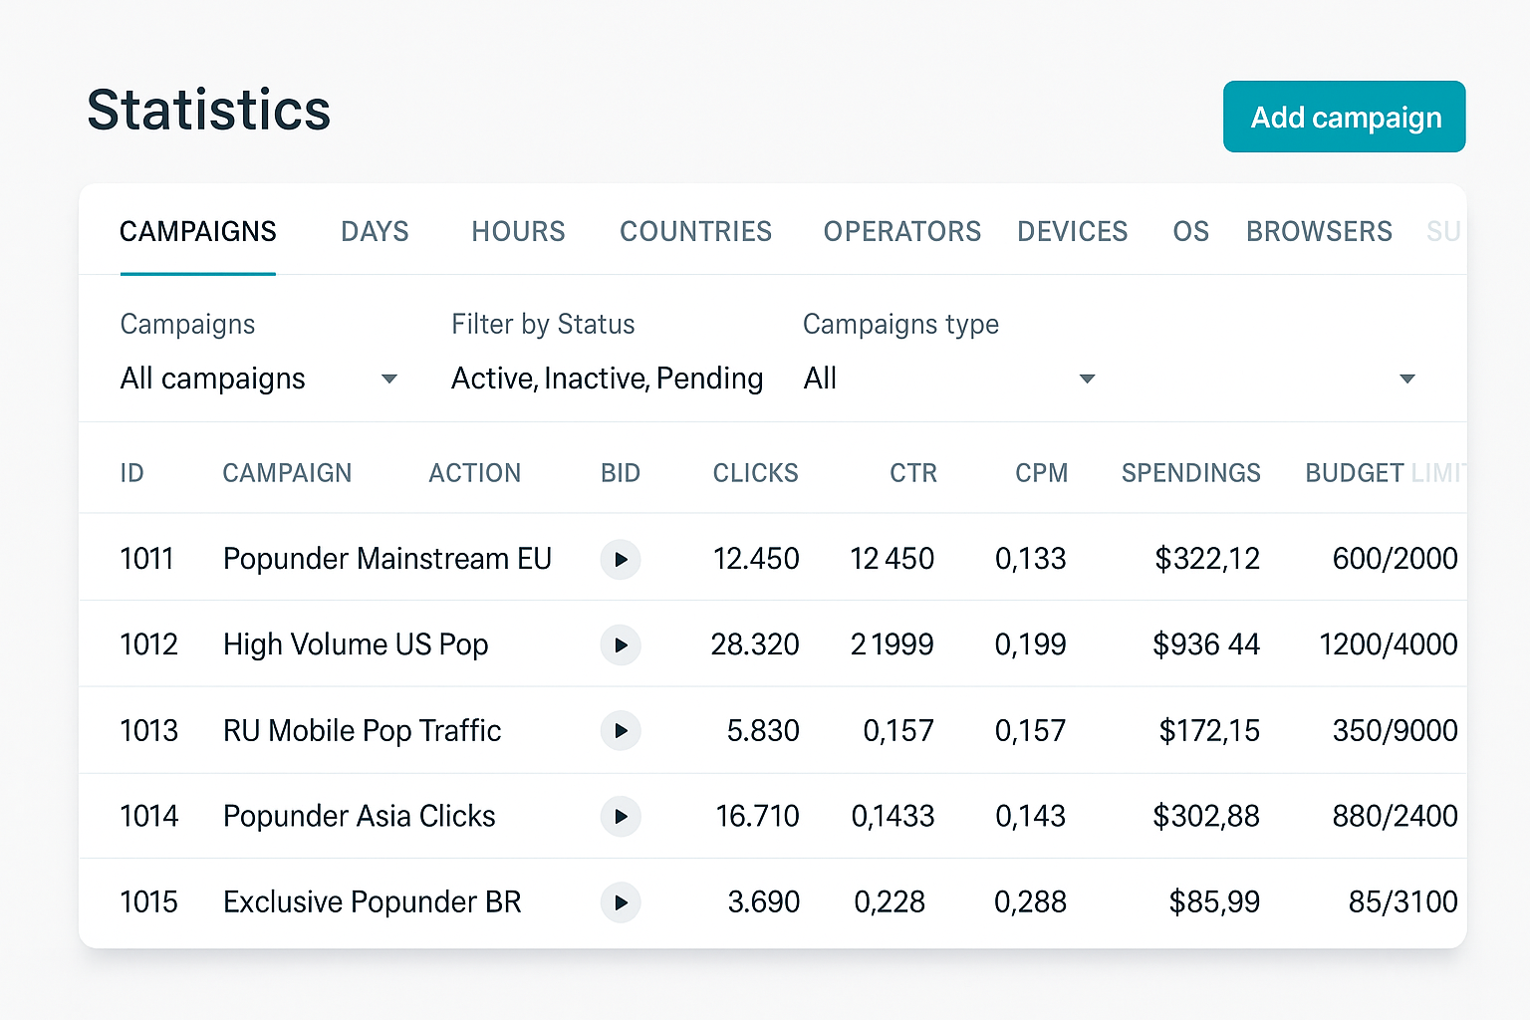
Task: Select the OS tab
Action: 1190,231
